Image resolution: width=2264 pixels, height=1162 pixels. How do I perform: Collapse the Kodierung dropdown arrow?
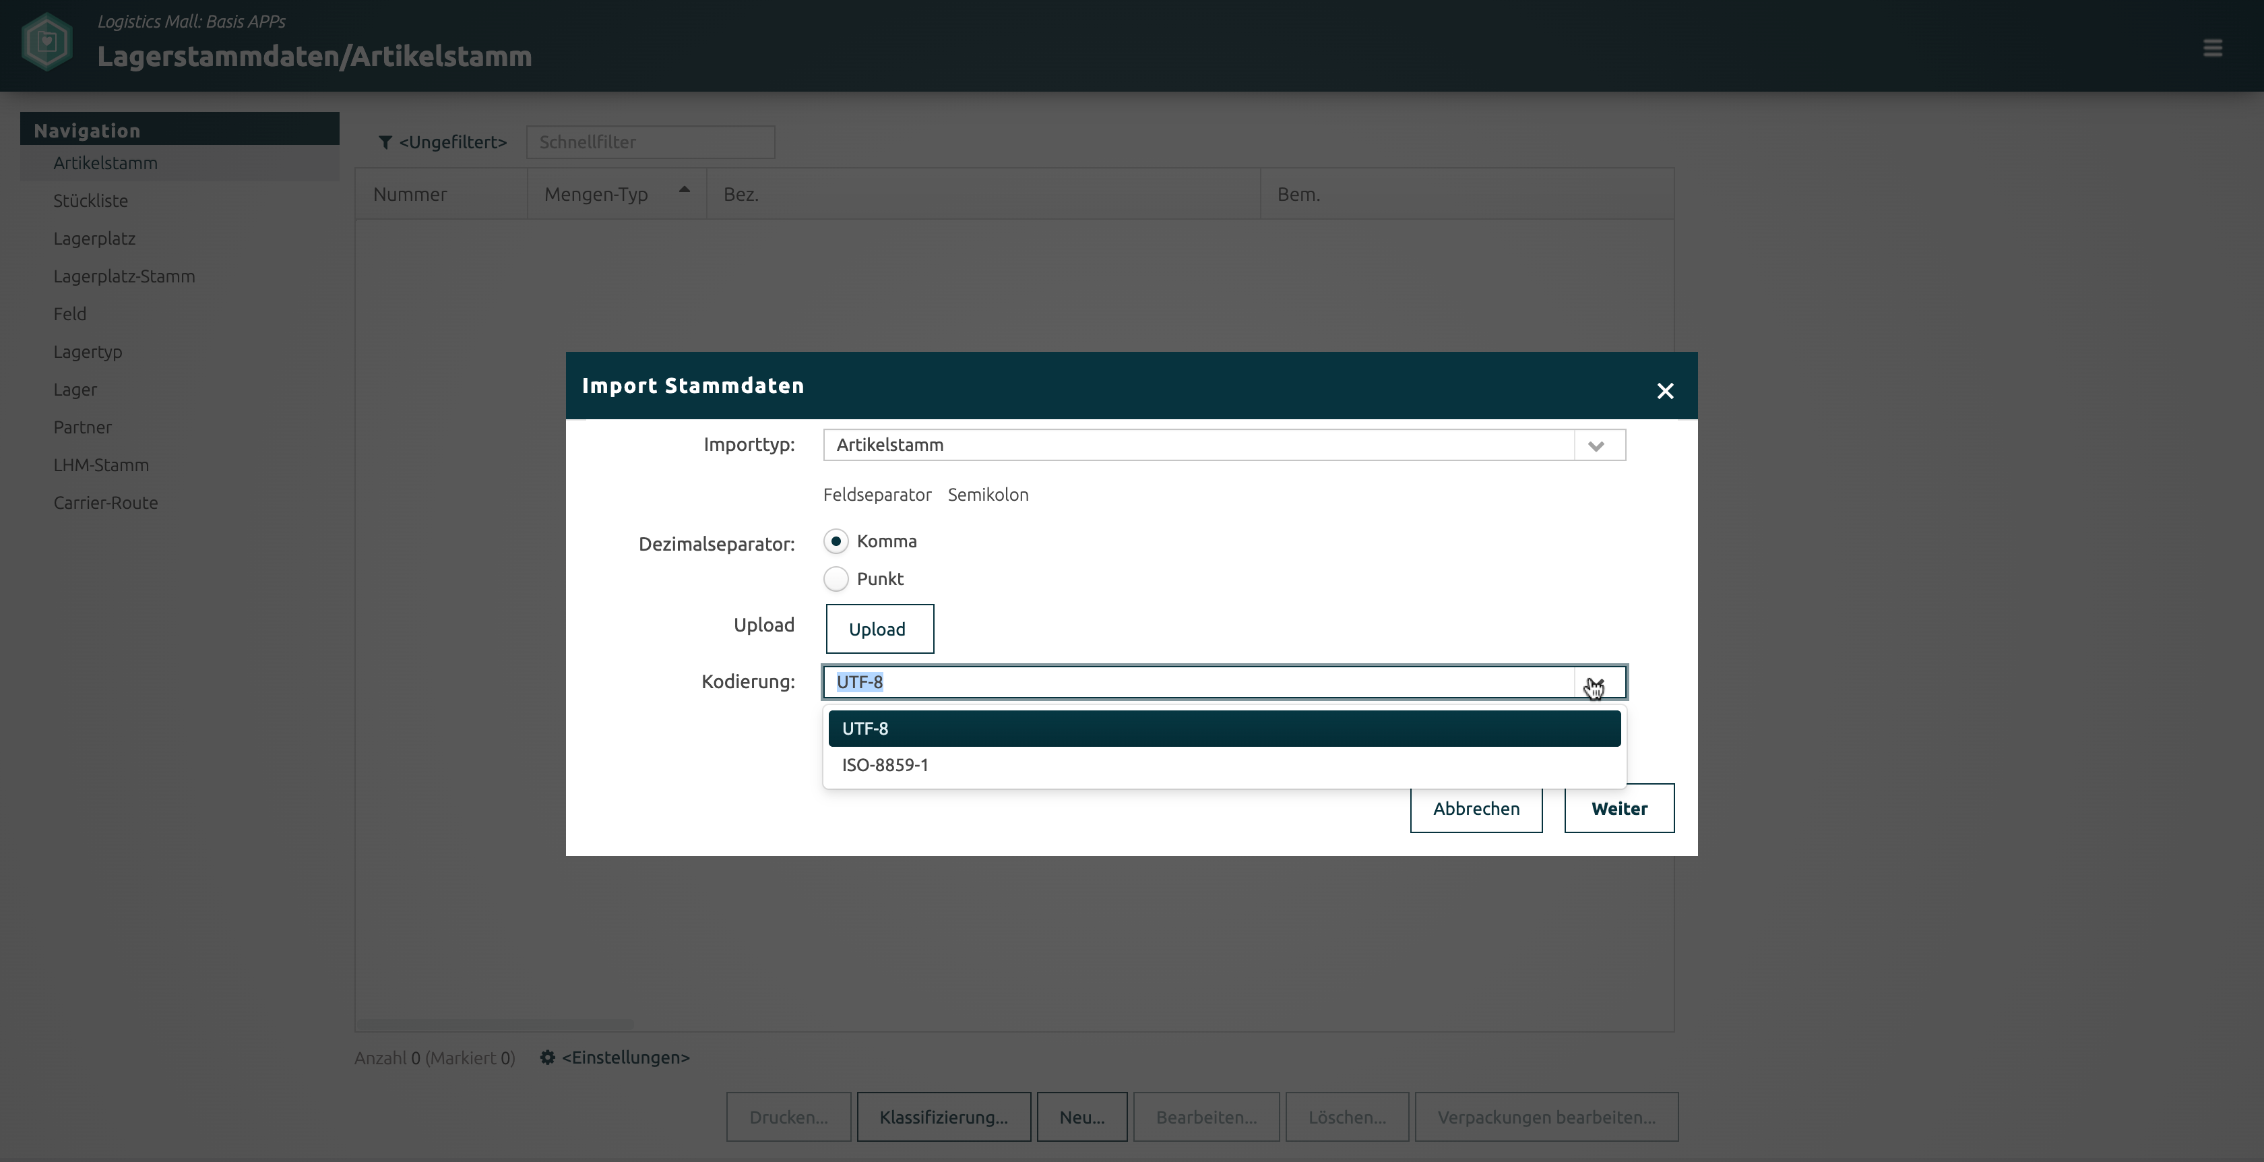click(x=1596, y=683)
